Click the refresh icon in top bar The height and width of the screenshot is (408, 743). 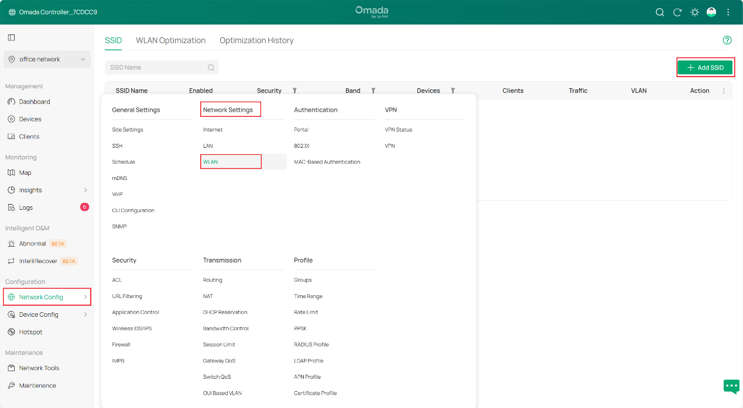677,12
